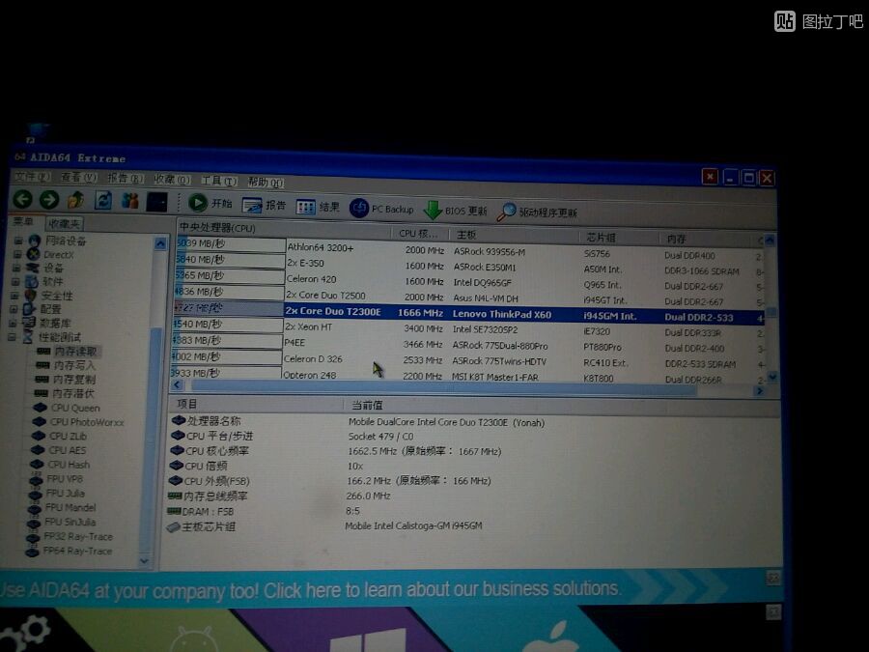Open the 收藏(O) menu
The width and height of the screenshot is (869, 652).
(x=172, y=180)
